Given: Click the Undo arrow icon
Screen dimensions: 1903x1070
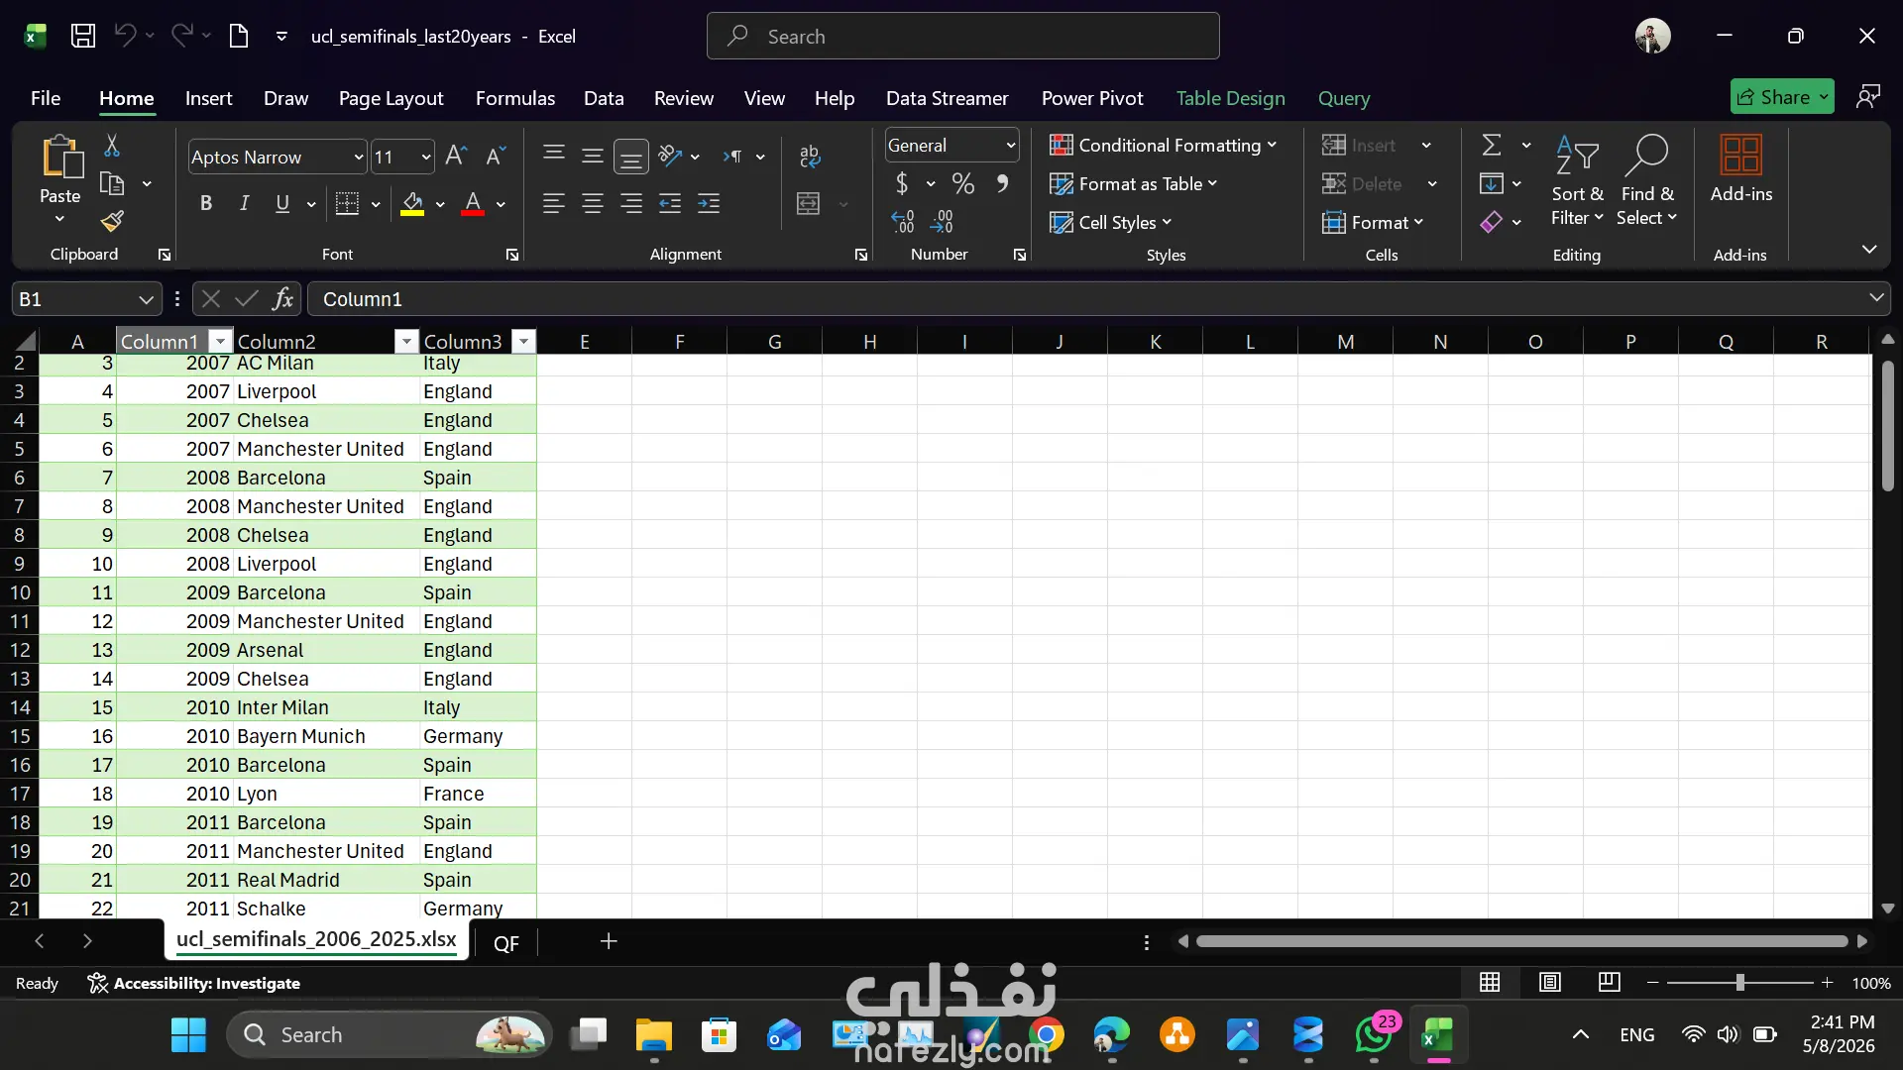Looking at the screenshot, I should coord(125,36).
